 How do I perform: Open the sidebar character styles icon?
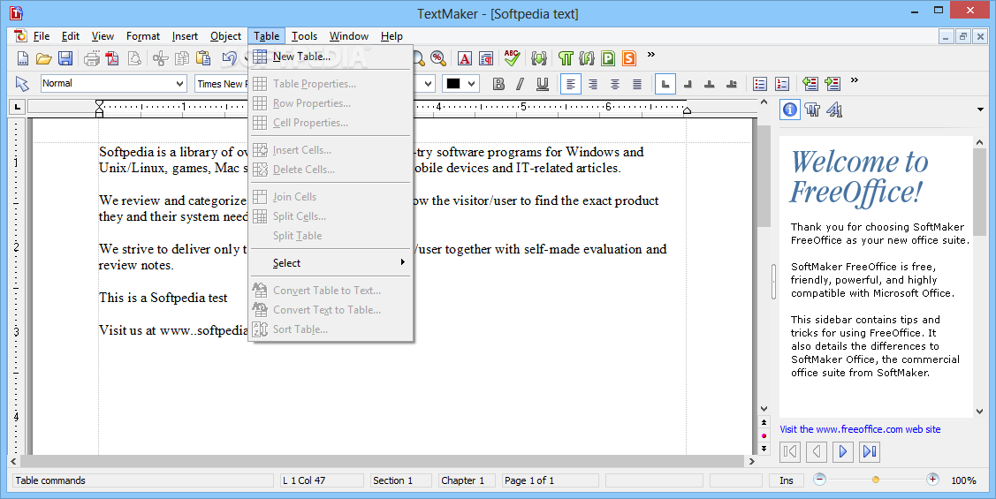[834, 110]
